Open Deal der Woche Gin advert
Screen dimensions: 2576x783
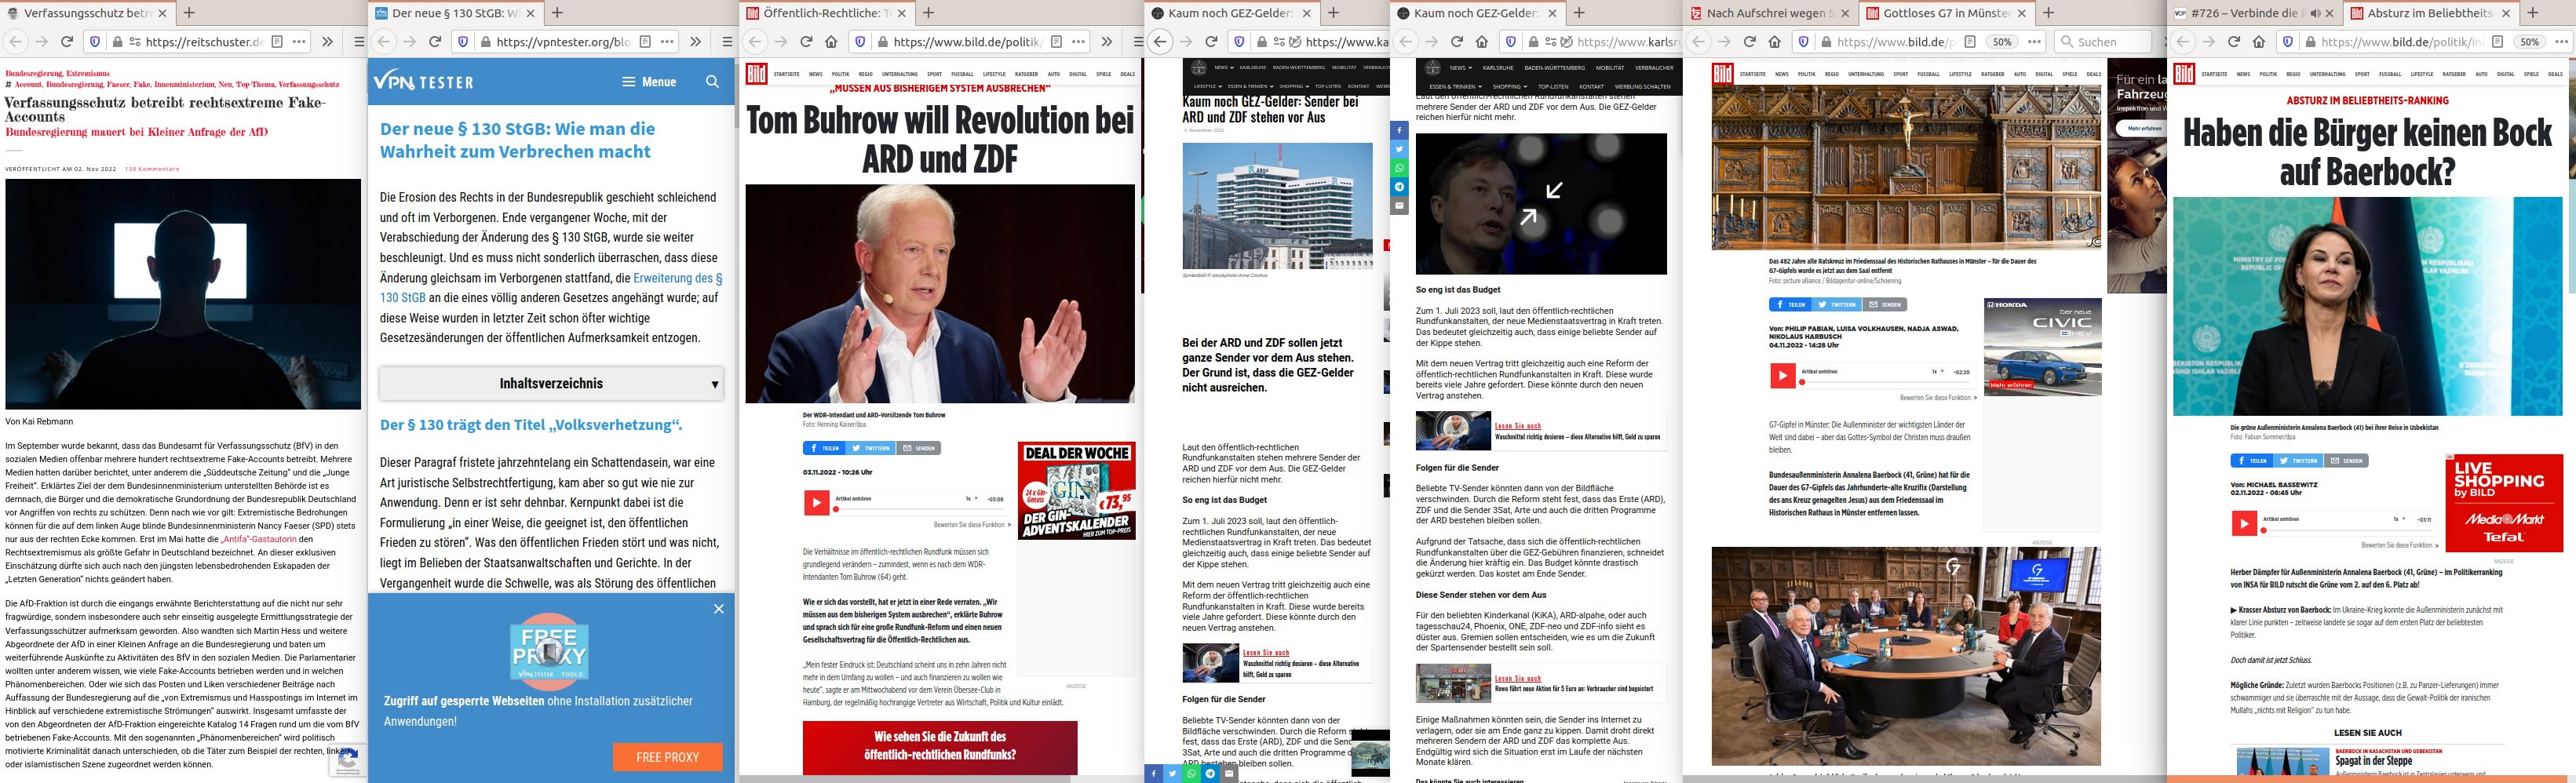[x=1077, y=491]
